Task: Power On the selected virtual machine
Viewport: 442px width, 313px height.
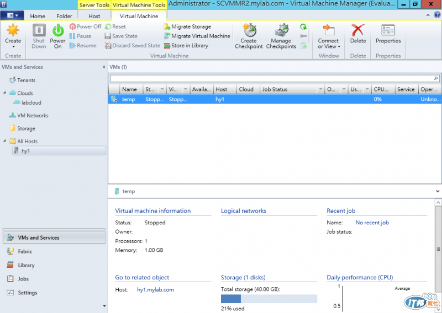Action: point(58,36)
